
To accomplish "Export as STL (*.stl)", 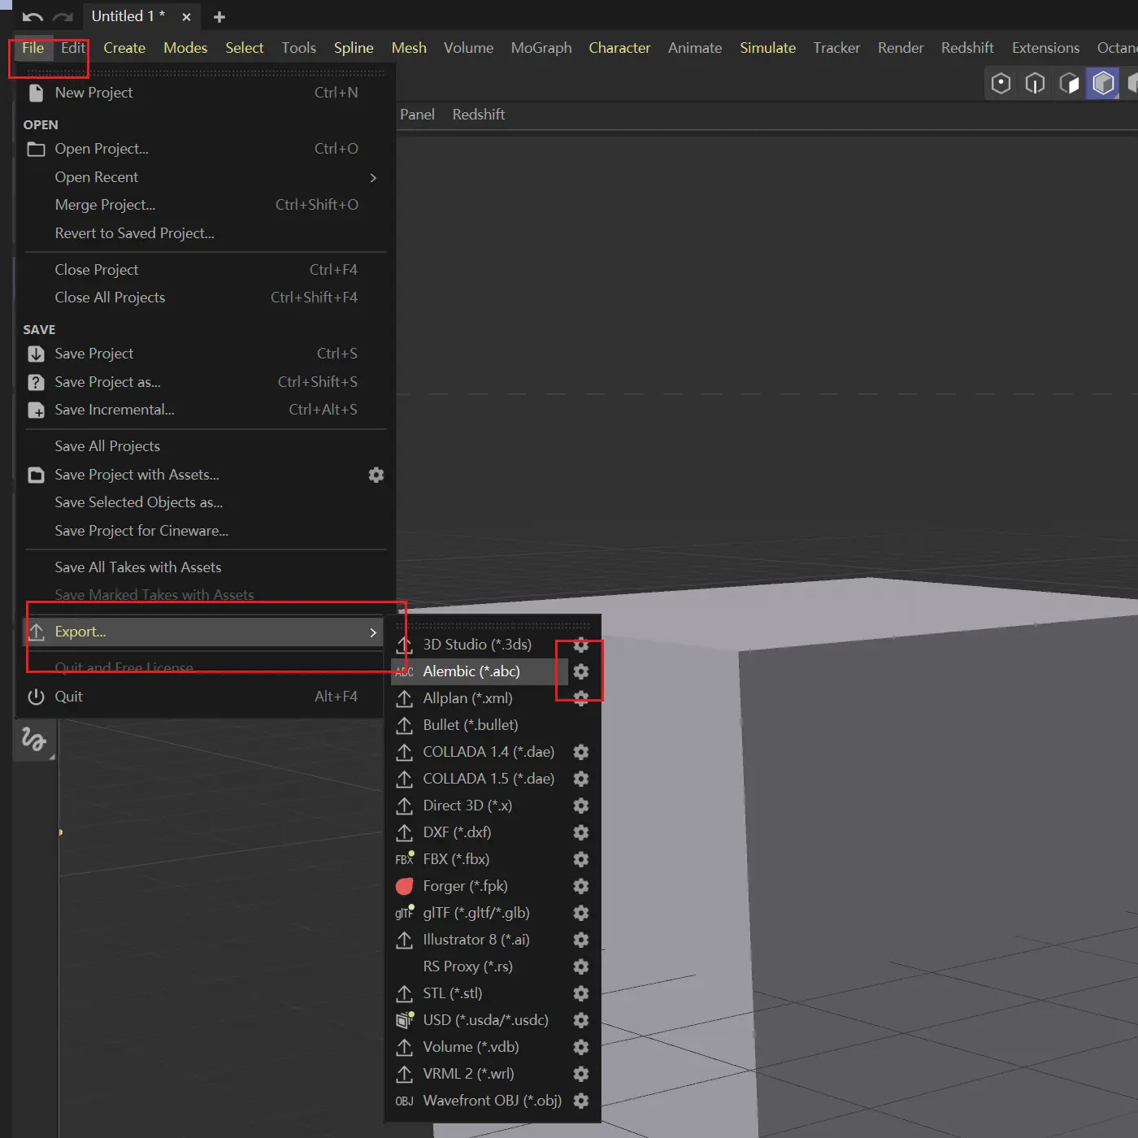I will coord(480,993).
